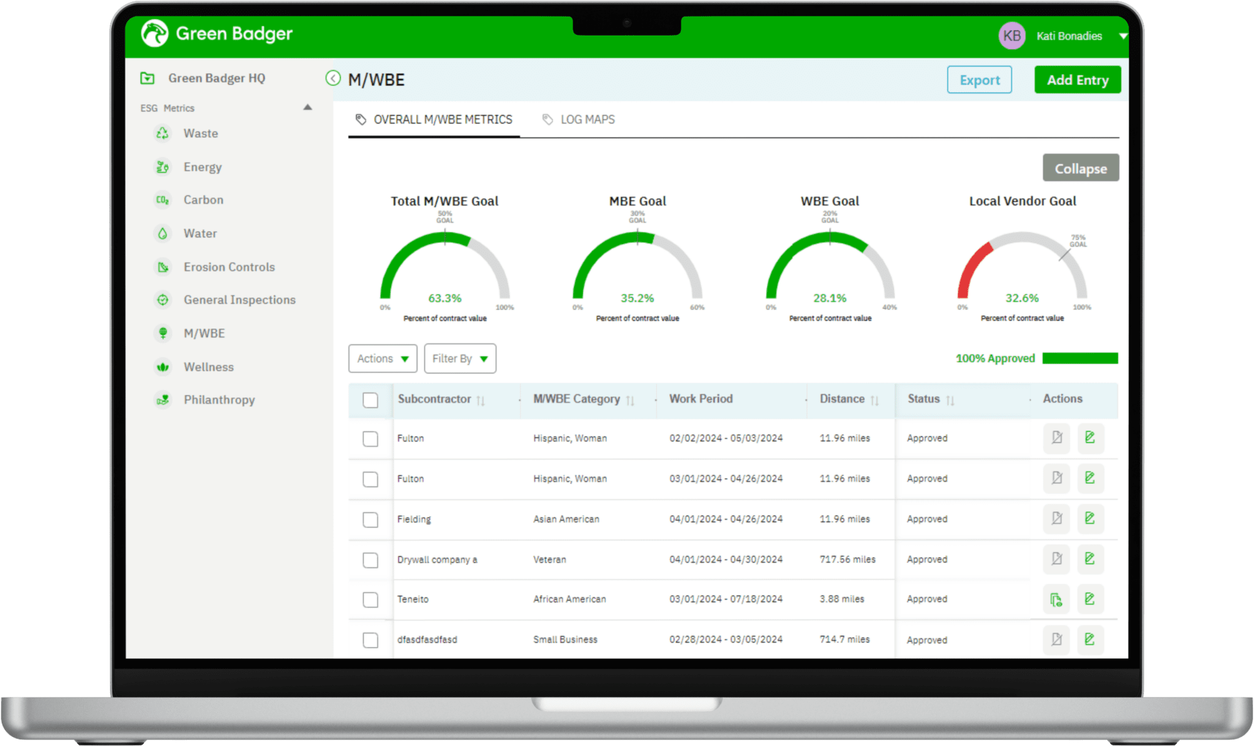Click the Export button
This screenshot has width=1254, height=746.
979,80
